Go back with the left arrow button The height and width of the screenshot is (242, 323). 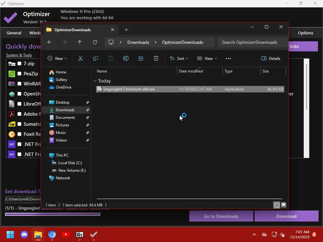coord(50,42)
